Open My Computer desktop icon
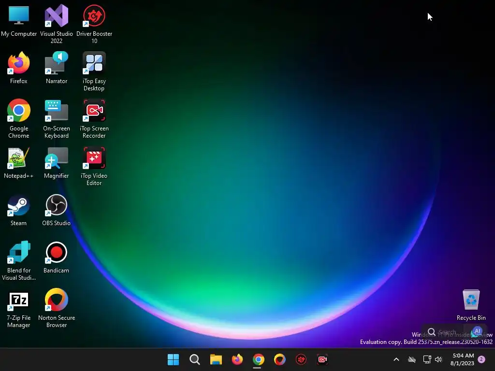495x371 pixels. 19,21
